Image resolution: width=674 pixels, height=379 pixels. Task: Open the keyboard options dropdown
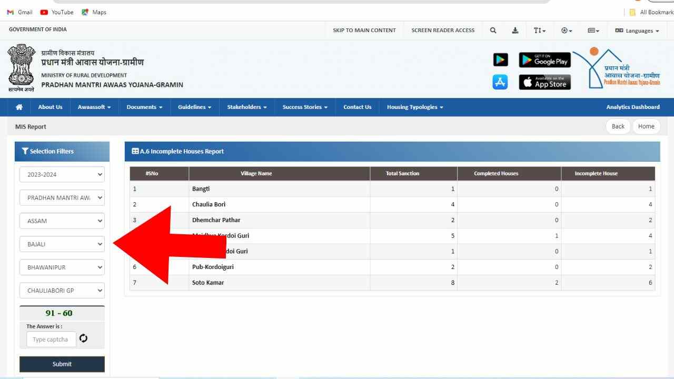coord(593,31)
